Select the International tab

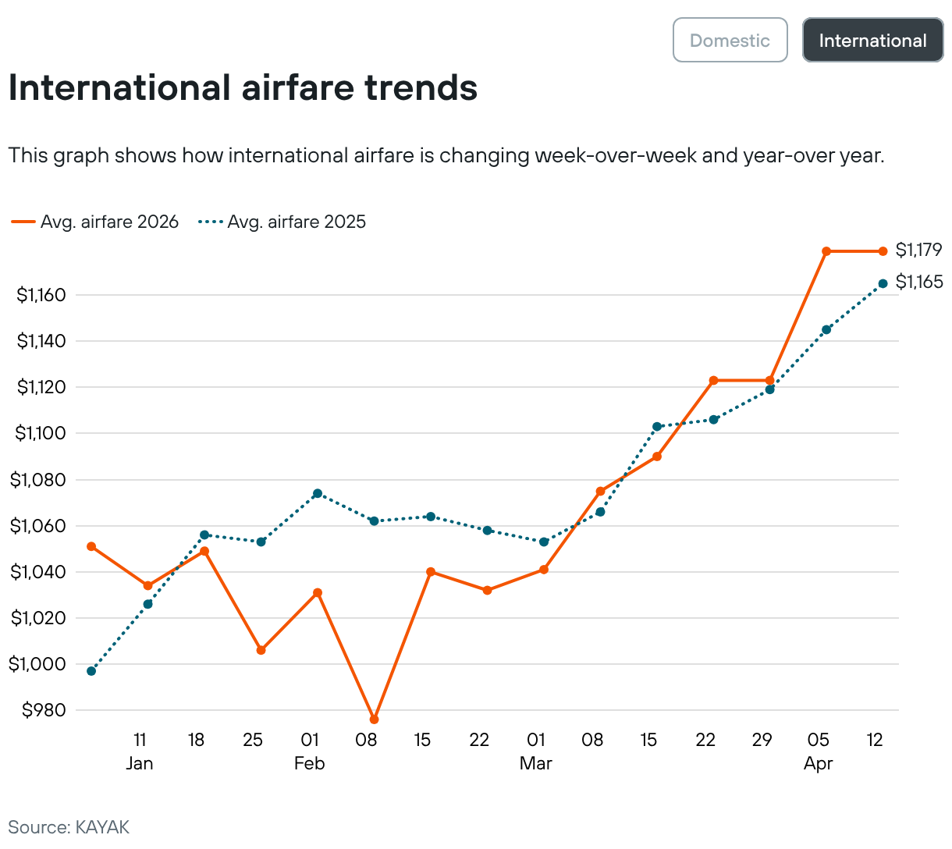click(x=872, y=41)
